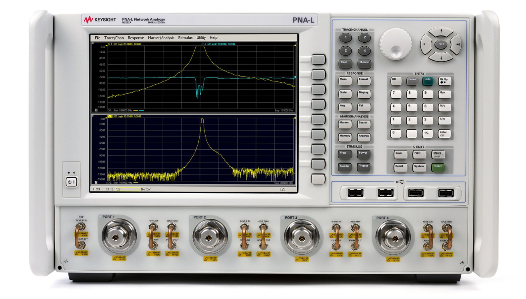Select round Trace/Channel button 2

click(x=364, y=38)
